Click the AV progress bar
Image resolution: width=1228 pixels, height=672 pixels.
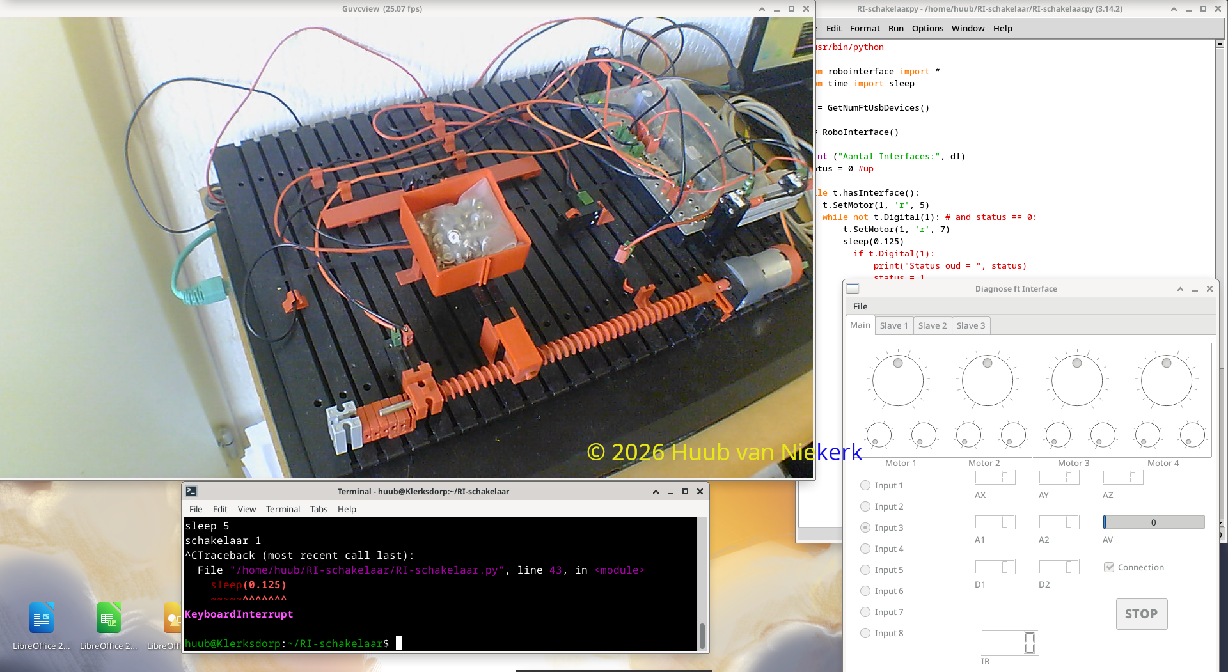(1153, 522)
